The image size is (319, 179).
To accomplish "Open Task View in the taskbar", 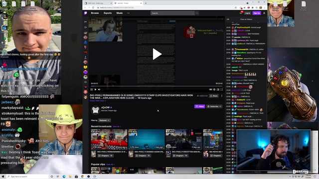I will coord(58,177).
